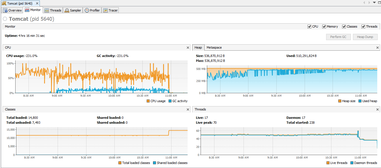Screen dimensions: 381x168
Task: Close the Heap memory panel
Action: click(x=378, y=47)
